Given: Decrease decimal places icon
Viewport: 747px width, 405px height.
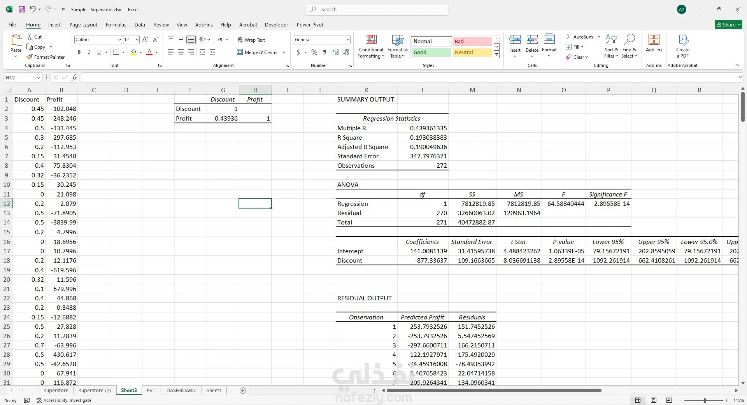Looking at the screenshot, I should (346, 52).
